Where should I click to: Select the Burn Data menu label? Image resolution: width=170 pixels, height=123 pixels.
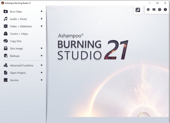pos(16,12)
